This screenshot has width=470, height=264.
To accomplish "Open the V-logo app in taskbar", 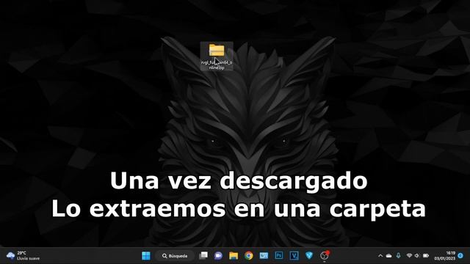I will (x=294, y=256).
